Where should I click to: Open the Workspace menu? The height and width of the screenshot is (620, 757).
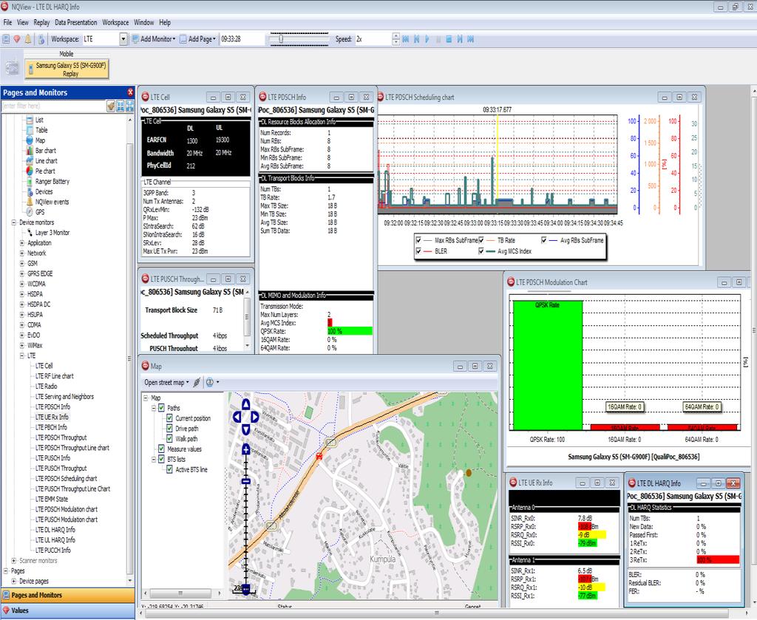[x=115, y=22]
